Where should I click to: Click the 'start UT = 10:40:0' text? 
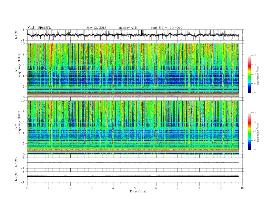coord(166,28)
